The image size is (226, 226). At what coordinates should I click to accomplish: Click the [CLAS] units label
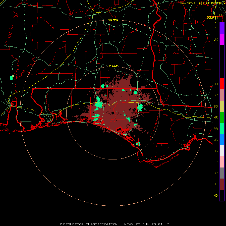(x=212, y=17)
